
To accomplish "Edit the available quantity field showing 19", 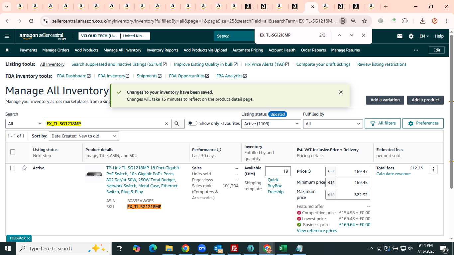I will [278, 171].
